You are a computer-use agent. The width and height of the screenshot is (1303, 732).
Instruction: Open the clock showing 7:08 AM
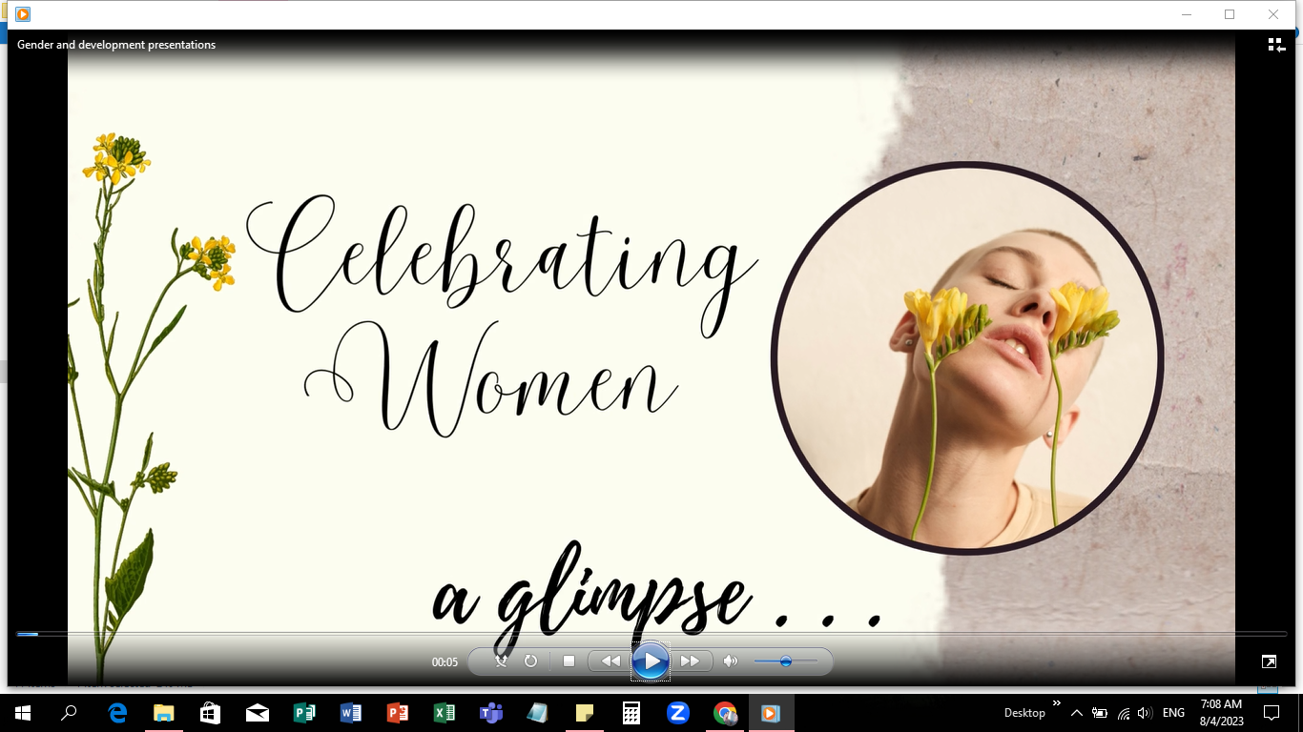point(1221,713)
